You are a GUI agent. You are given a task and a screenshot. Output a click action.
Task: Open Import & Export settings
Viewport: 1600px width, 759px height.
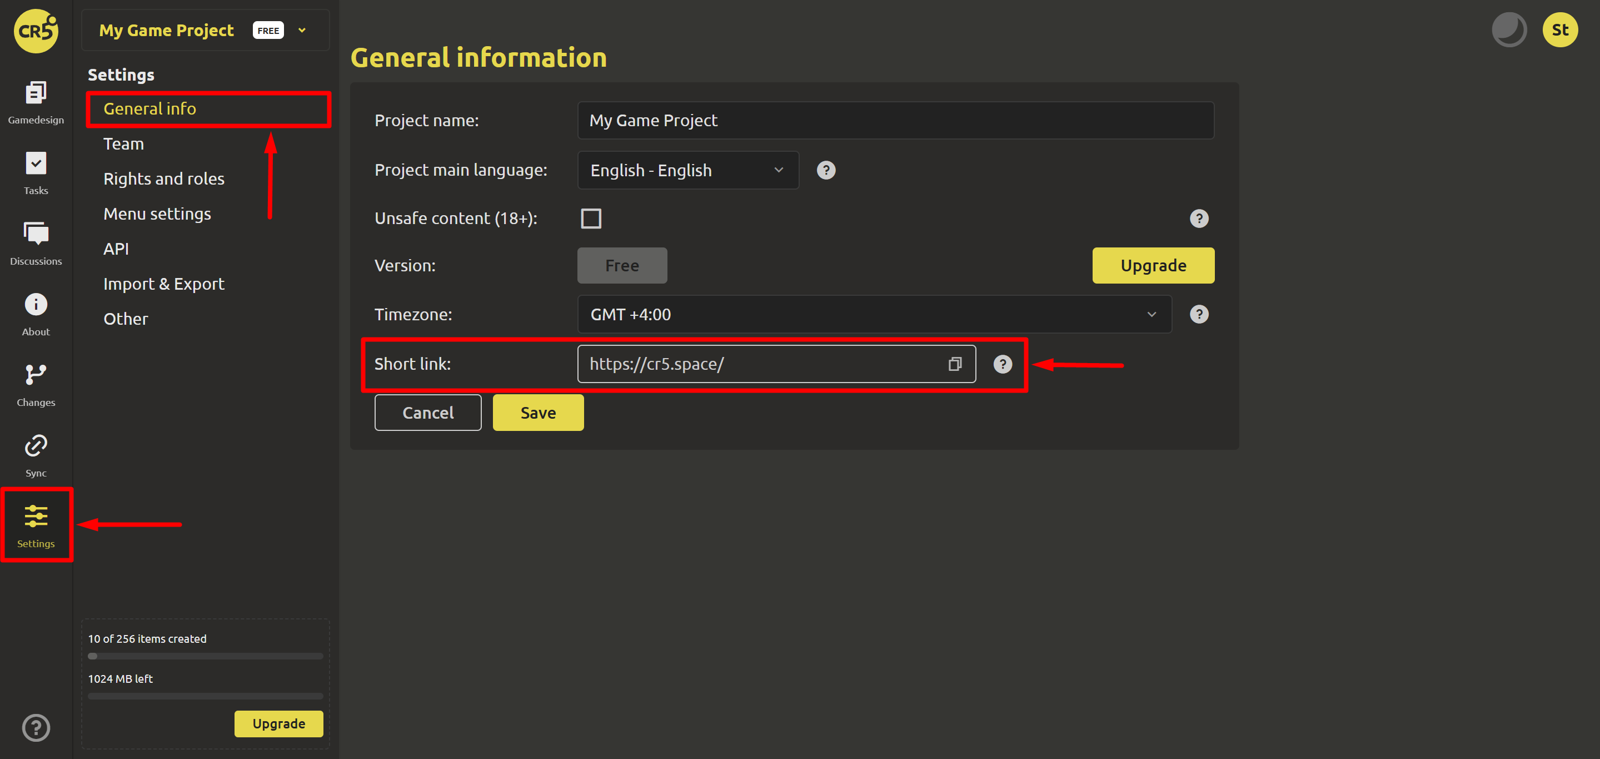tap(164, 284)
